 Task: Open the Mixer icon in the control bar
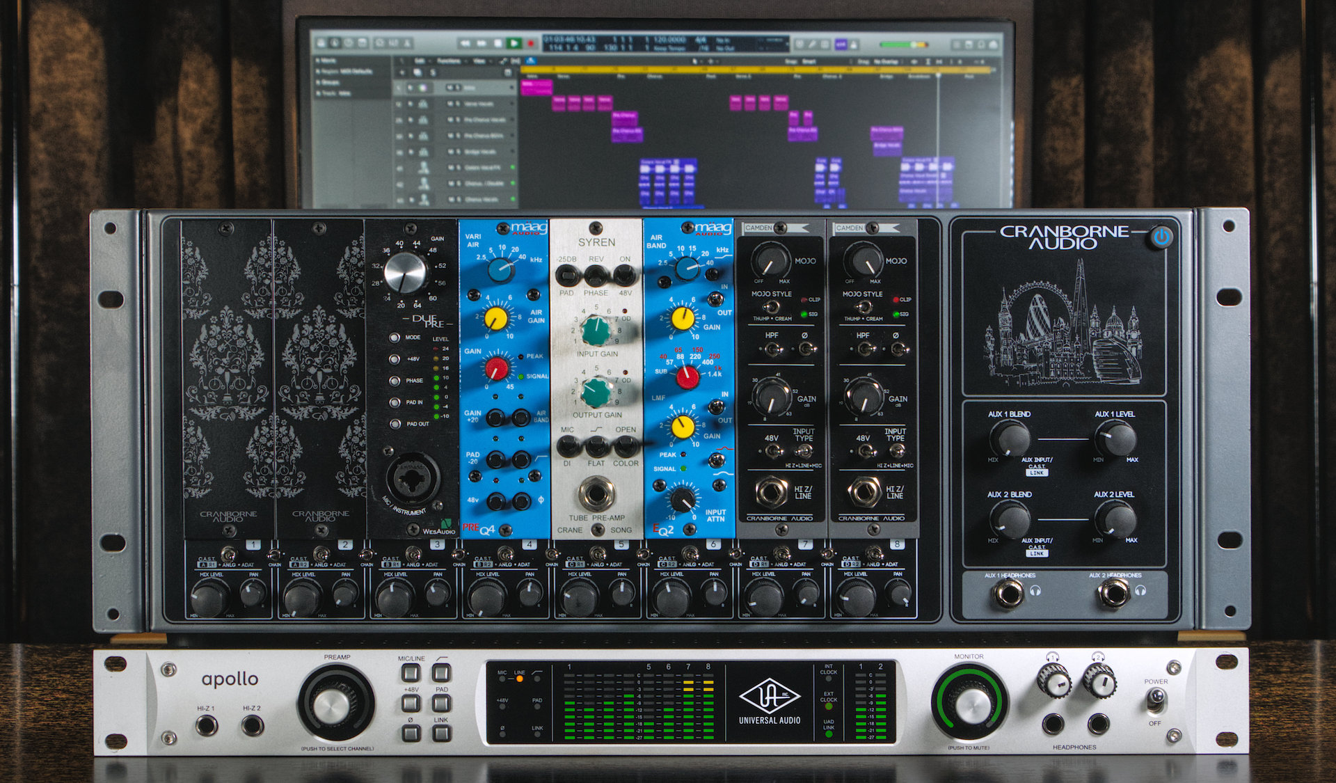coord(393,42)
